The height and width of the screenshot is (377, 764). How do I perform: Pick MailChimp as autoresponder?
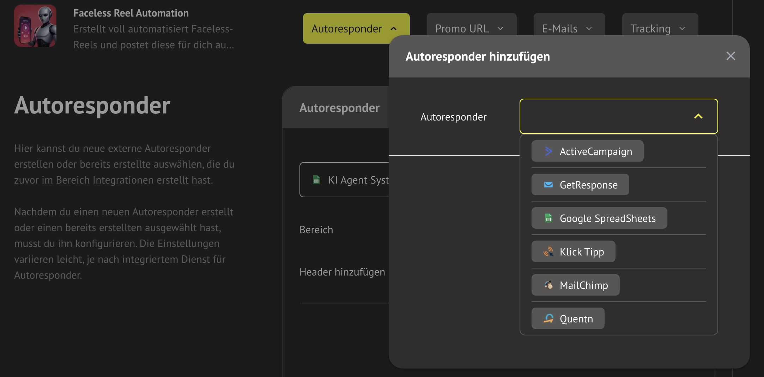(584, 285)
